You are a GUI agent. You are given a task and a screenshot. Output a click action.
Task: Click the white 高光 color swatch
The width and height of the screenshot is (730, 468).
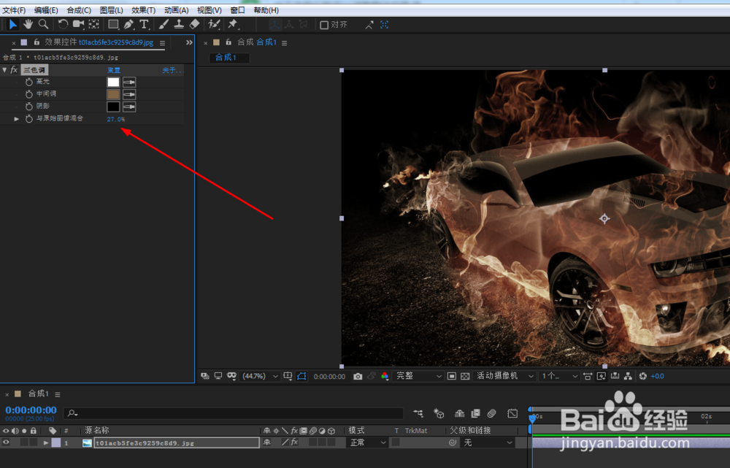pos(113,82)
